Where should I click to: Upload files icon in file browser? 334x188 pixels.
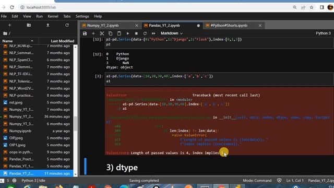tap(48, 25)
